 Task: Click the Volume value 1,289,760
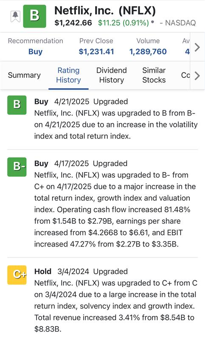[x=148, y=51]
